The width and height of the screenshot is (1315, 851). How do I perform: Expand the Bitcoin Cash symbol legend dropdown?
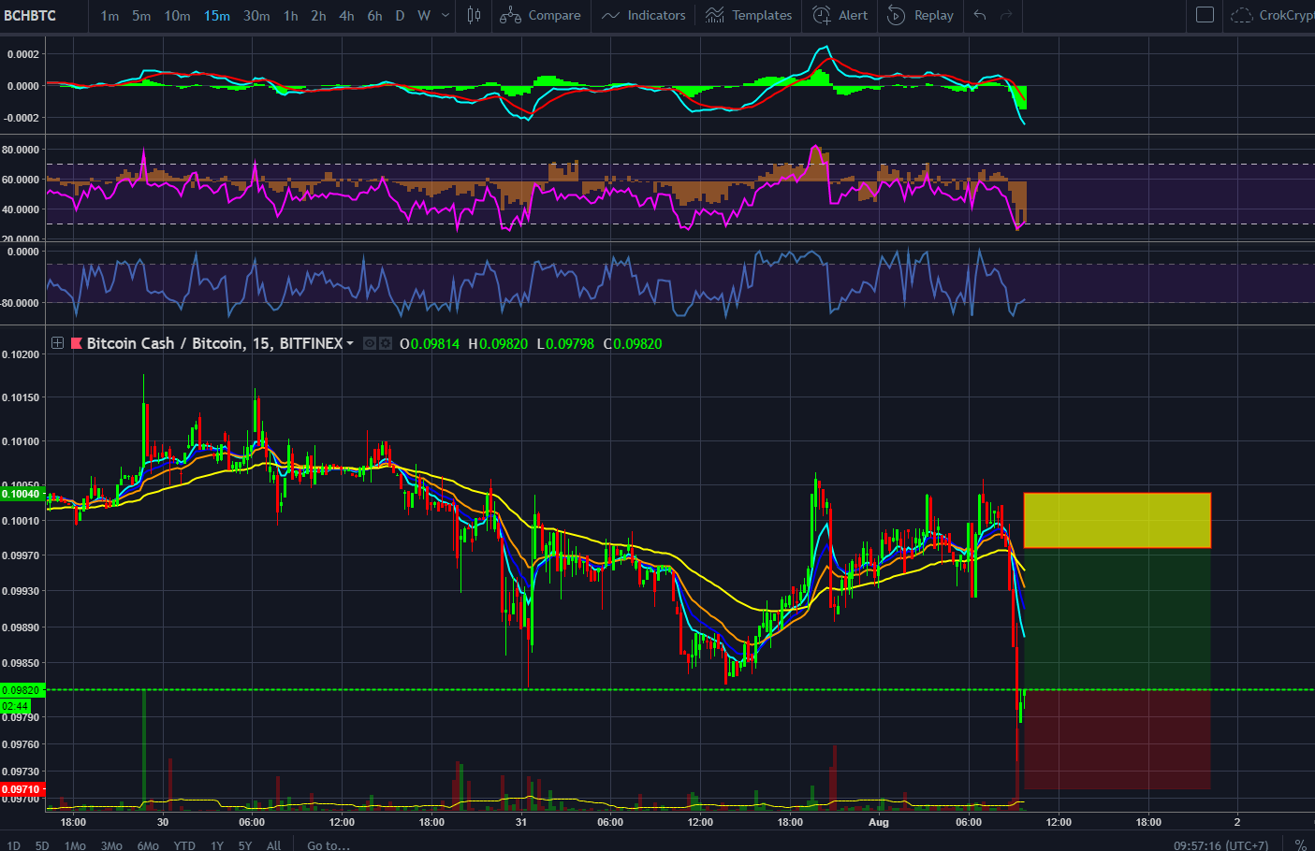pyautogui.click(x=350, y=343)
